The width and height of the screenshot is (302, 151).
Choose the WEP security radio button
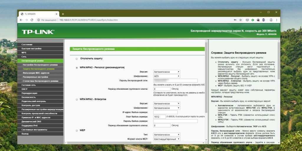[x=77, y=130]
